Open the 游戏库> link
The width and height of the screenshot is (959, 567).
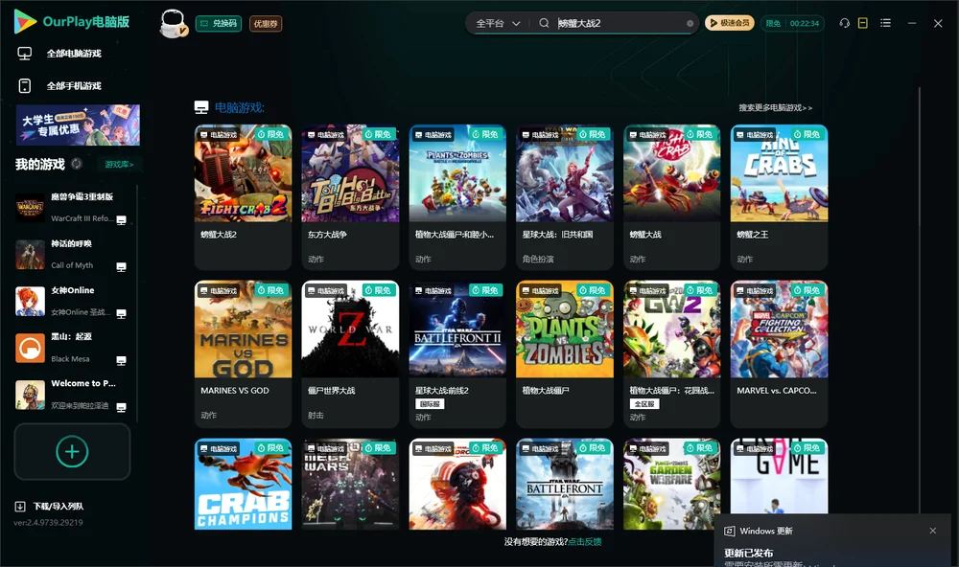119,165
